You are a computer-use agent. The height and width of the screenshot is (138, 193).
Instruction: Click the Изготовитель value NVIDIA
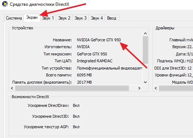coord(83,47)
